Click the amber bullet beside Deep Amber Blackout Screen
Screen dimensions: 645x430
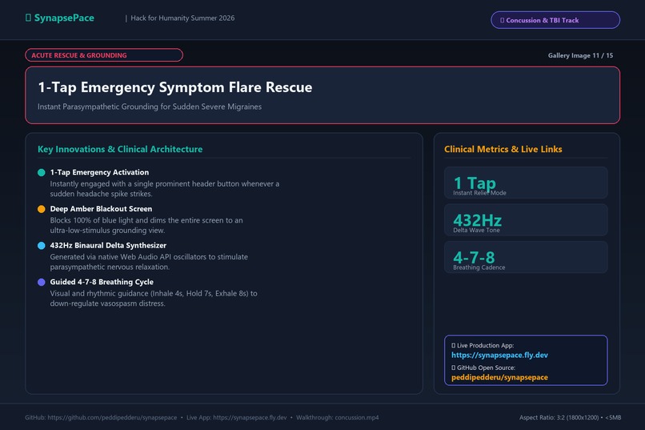point(41,209)
